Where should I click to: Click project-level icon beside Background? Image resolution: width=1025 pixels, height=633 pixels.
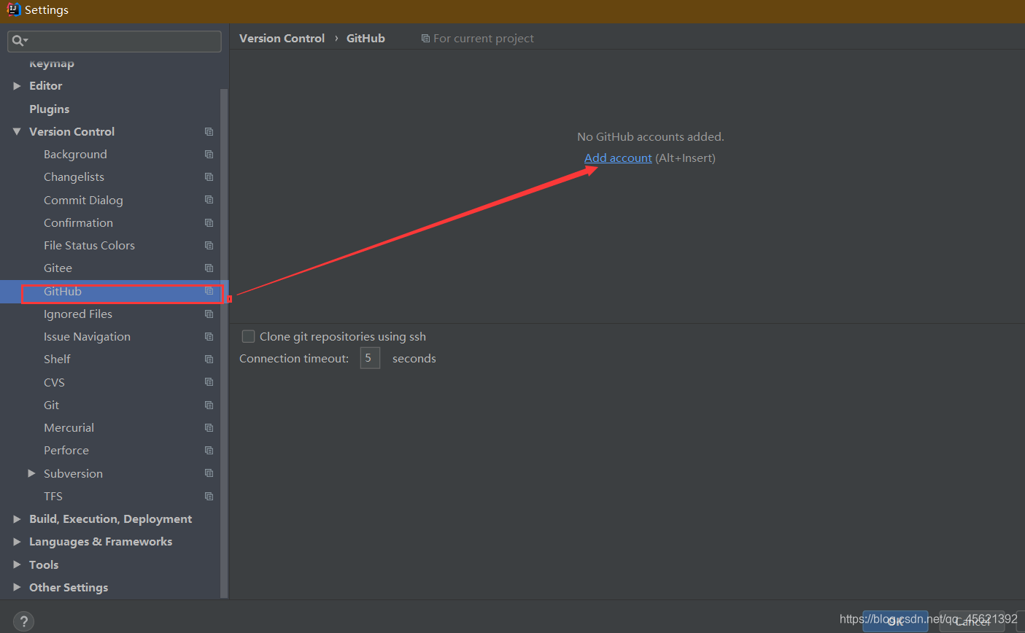tap(209, 155)
